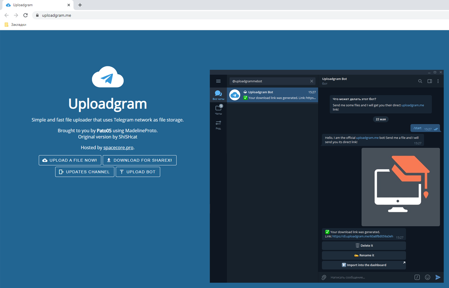Open the Ред. edit folders icon
This screenshot has height=288, width=449.
pos(218,125)
